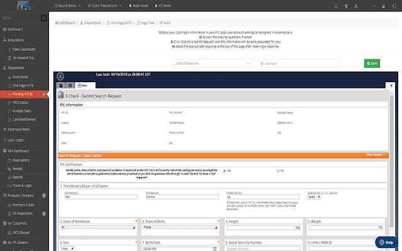The width and height of the screenshot is (402, 251).
Task: Select Pending 4473s in the sidebar
Action: click(24, 94)
